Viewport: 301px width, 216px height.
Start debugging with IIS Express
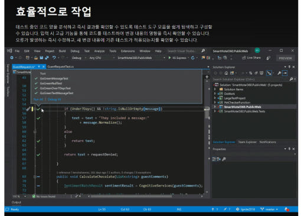coord(178,58)
